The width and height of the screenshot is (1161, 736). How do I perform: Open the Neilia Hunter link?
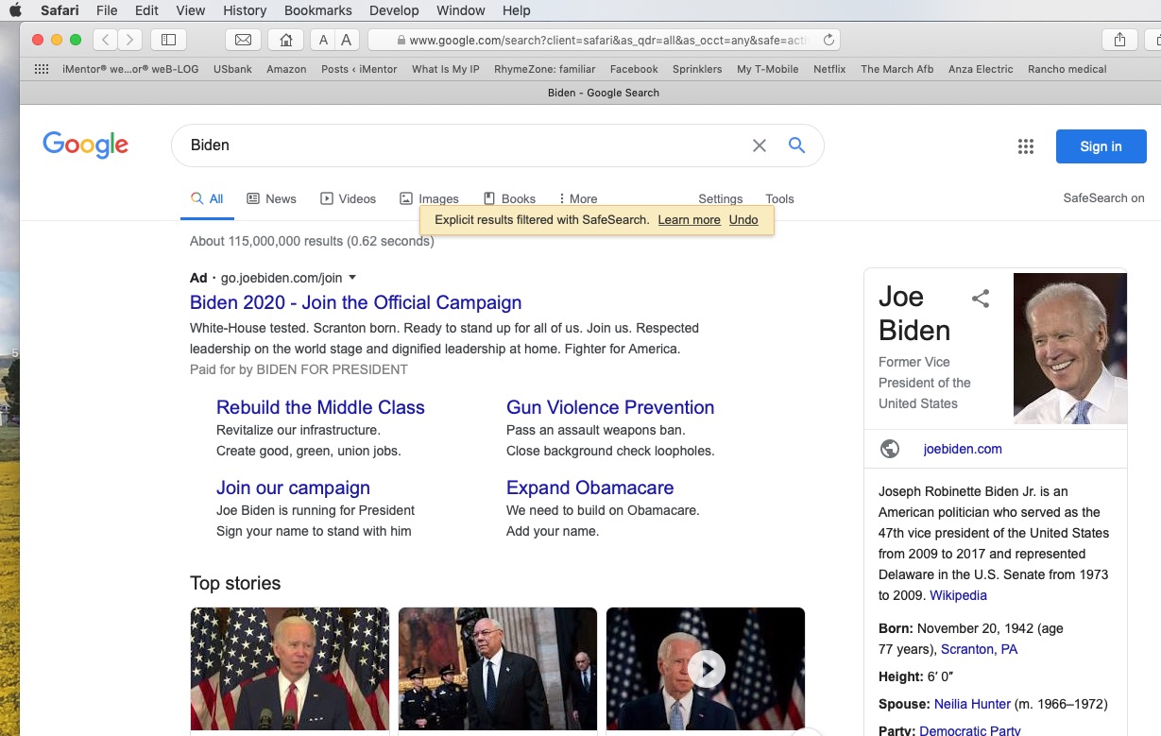click(x=972, y=704)
